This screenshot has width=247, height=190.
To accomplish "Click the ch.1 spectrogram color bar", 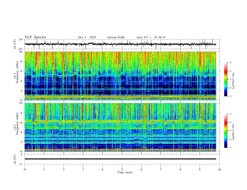I will [225, 79].
